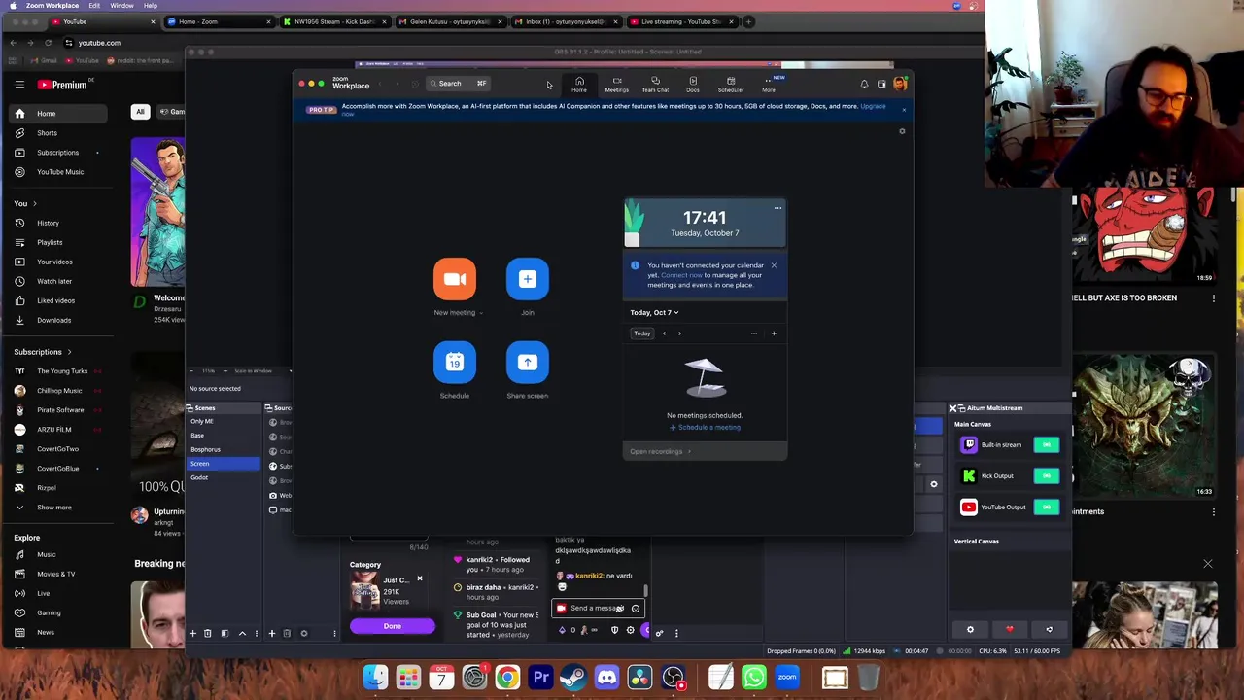1244x700 pixels.
Task: Open Zoom profile avatar menu
Action: pos(900,84)
